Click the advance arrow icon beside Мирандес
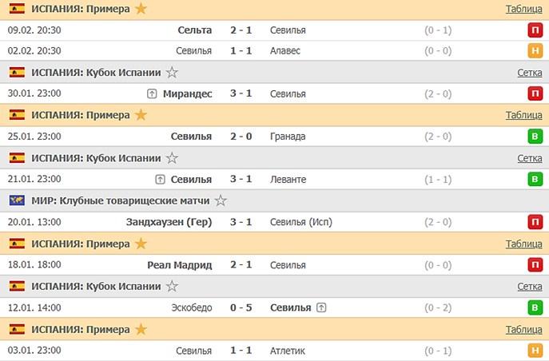The height and width of the screenshot is (361, 549). [152, 93]
